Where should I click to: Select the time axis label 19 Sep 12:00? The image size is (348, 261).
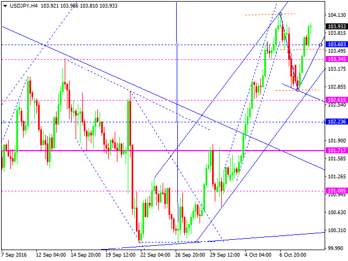[121, 255]
